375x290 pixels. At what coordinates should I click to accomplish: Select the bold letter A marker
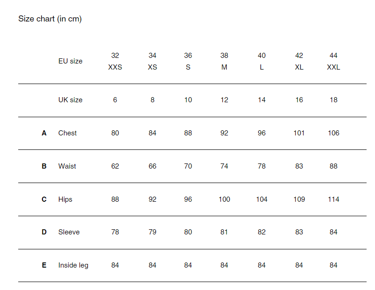[x=44, y=133]
